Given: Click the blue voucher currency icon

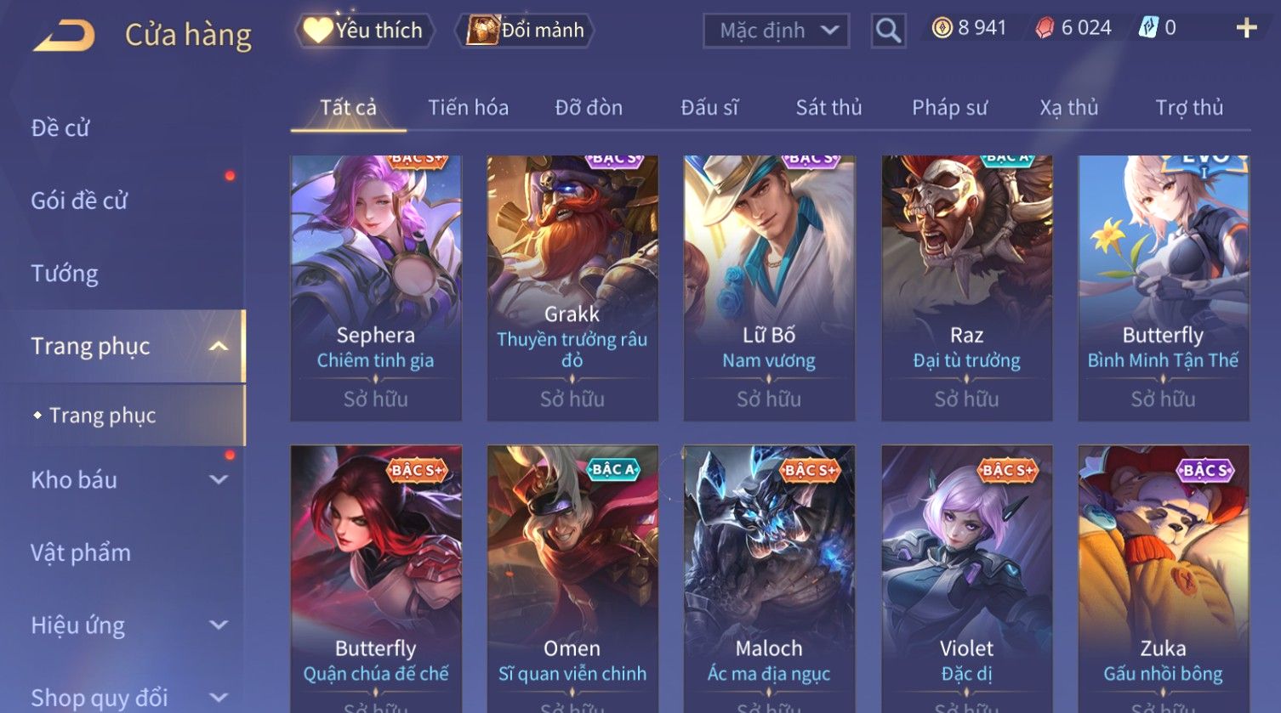Looking at the screenshot, I should (x=1148, y=28).
